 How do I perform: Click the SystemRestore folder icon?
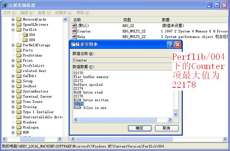[19, 91]
